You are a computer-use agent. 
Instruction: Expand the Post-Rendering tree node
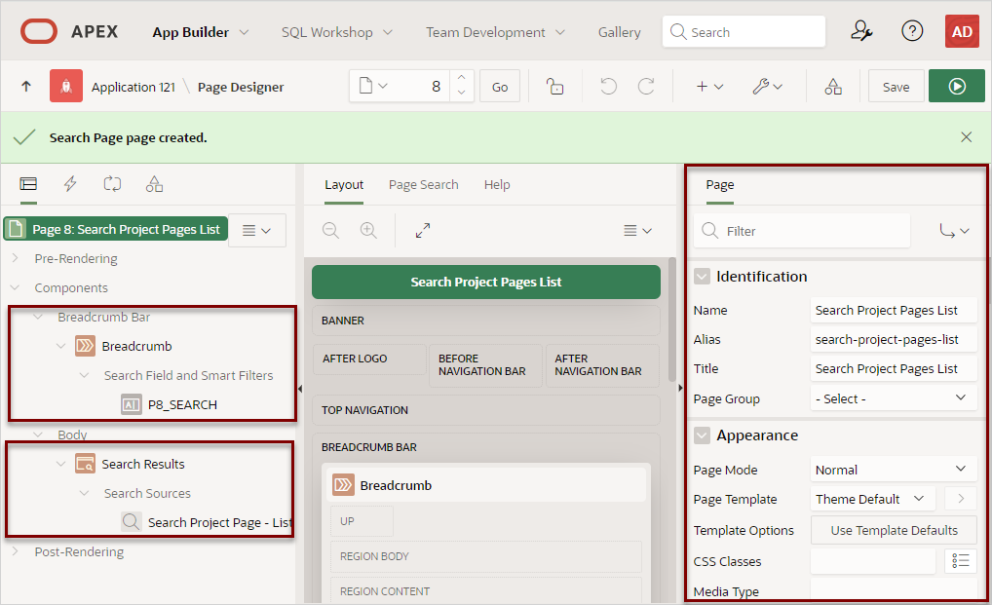tap(16, 551)
